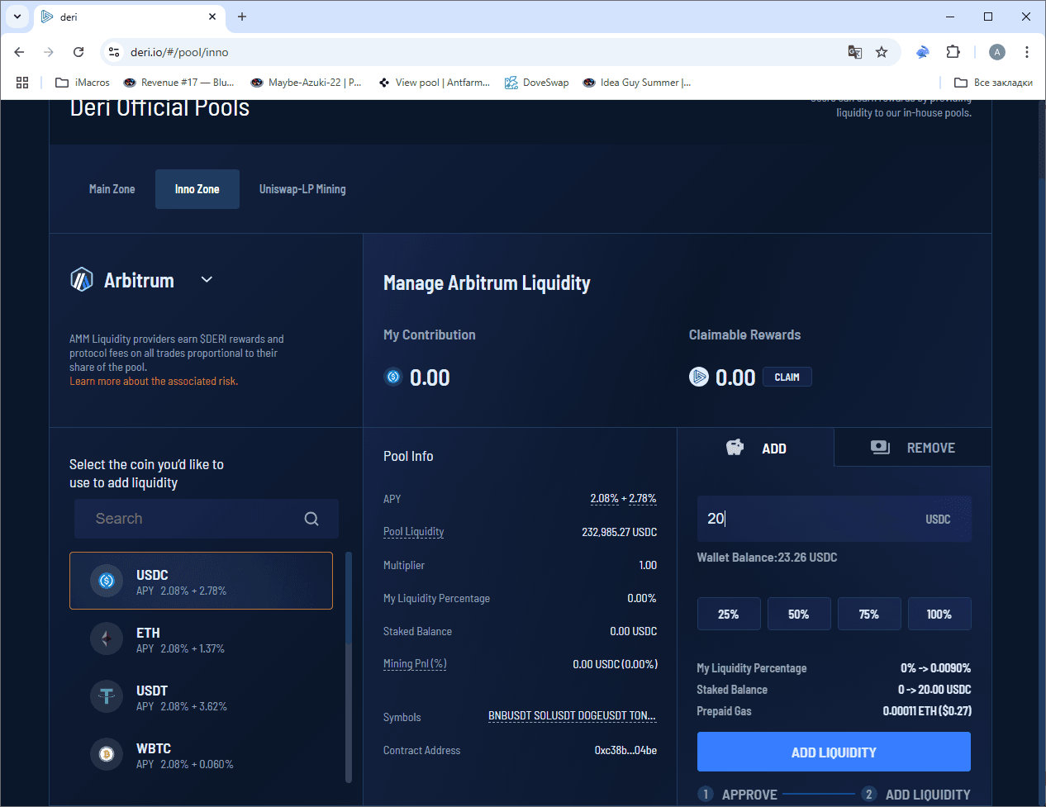1046x807 pixels.
Task: Switch to the Main Zone tab
Action: (112, 189)
